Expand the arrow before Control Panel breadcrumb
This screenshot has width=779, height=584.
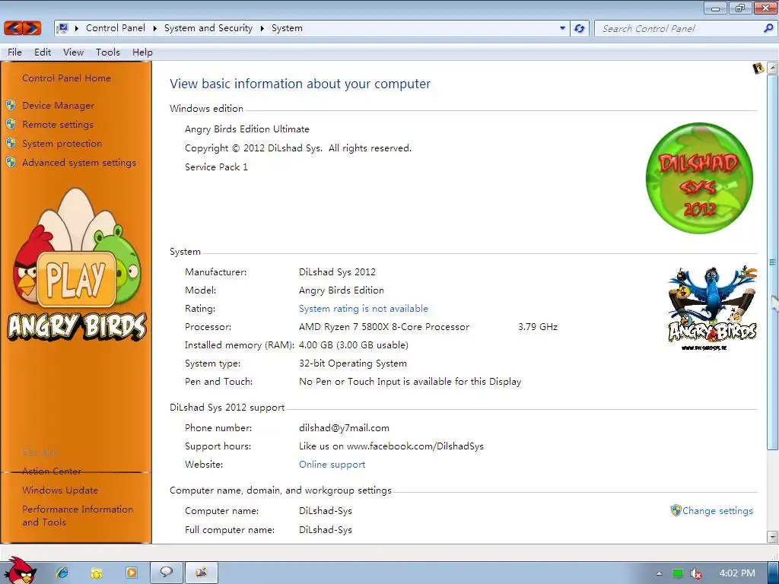(77, 28)
